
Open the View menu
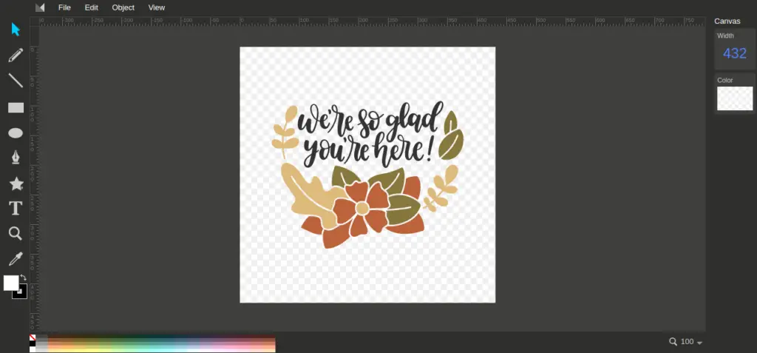tap(157, 7)
